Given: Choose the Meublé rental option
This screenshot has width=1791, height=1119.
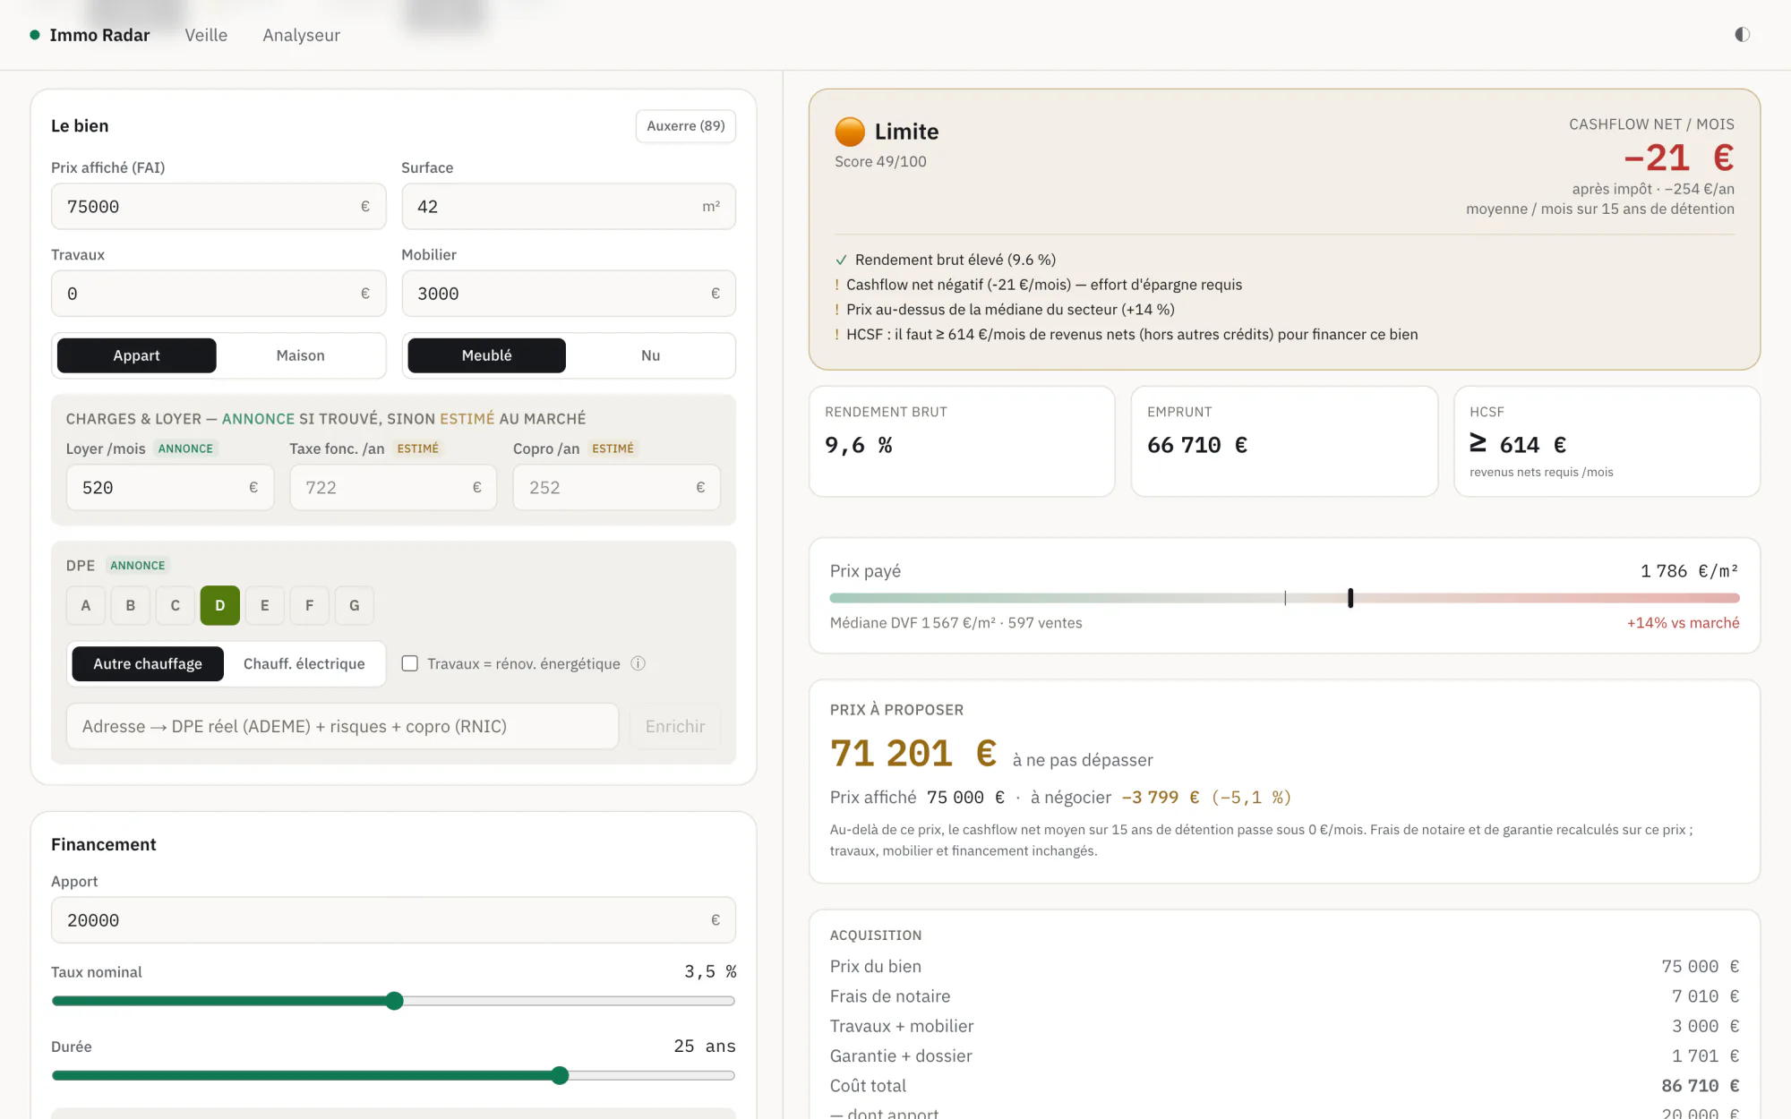Looking at the screenshot, I should [x=486, y=355].
